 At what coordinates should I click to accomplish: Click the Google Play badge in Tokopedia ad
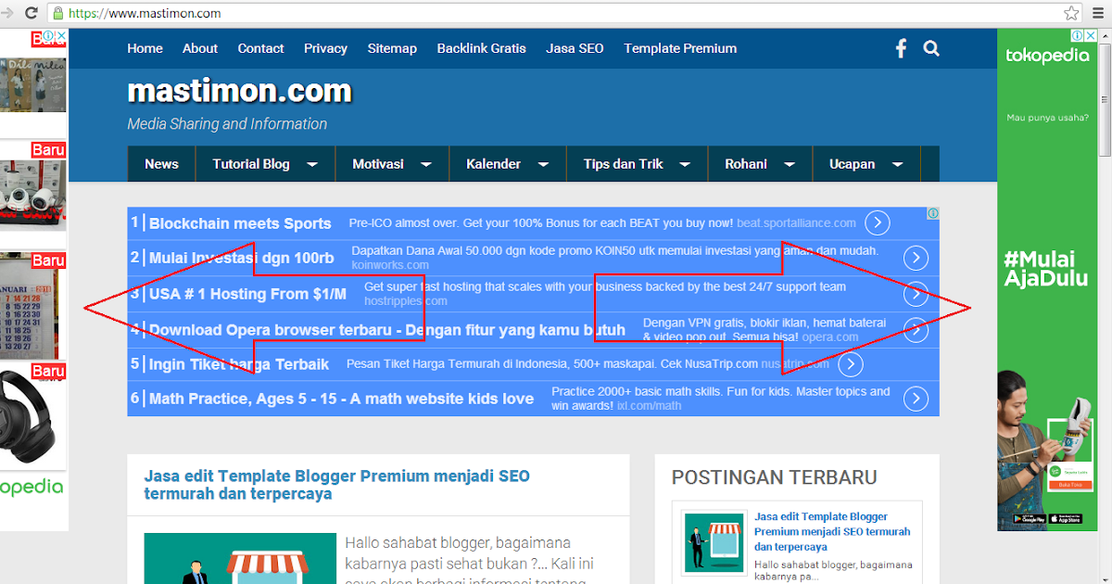(x=1030, y=519)
